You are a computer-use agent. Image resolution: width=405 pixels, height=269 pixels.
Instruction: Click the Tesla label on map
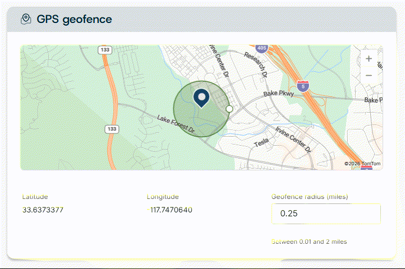click(x=261, y=142)
